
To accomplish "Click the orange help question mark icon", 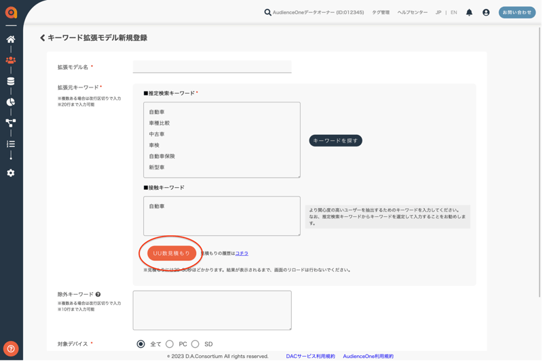I will pos(11,348).
